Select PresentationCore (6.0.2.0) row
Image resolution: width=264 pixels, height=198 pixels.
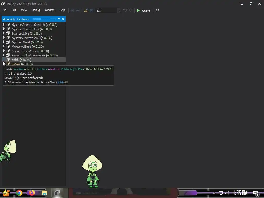tap(34, 51)
